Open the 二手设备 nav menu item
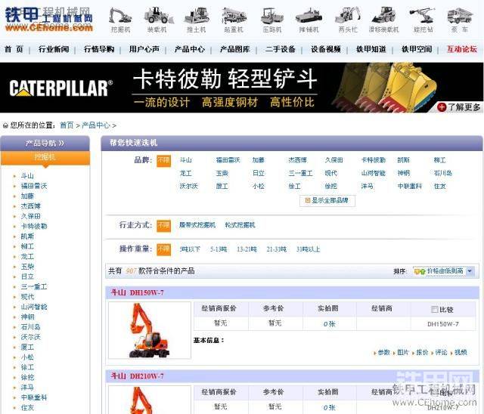The width and height of the screenshot is (484, 414). [x=281, y=49]
